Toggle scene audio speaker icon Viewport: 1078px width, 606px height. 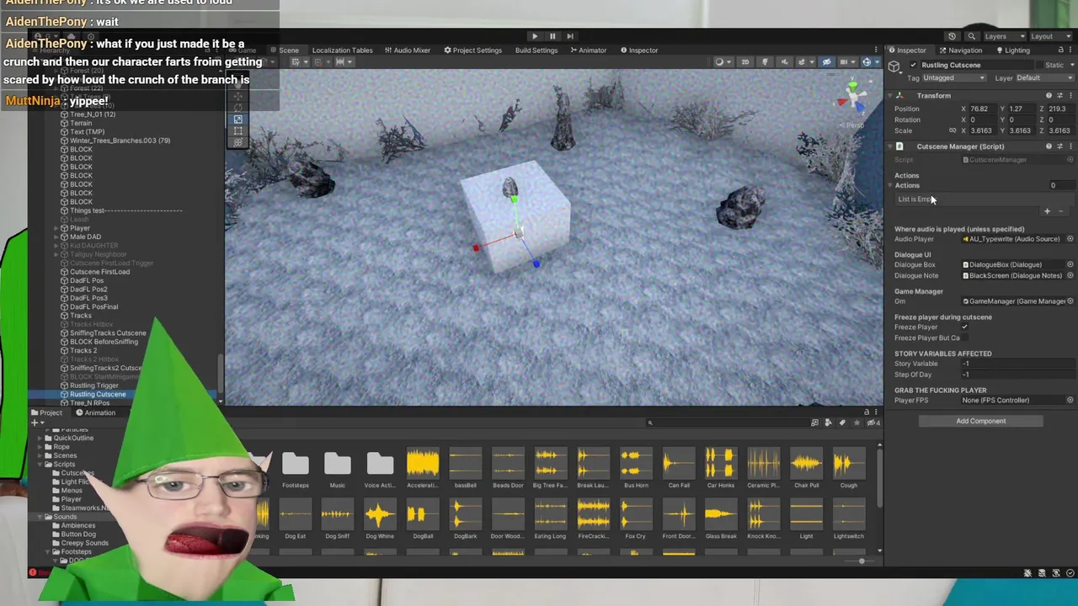[783, 62]
